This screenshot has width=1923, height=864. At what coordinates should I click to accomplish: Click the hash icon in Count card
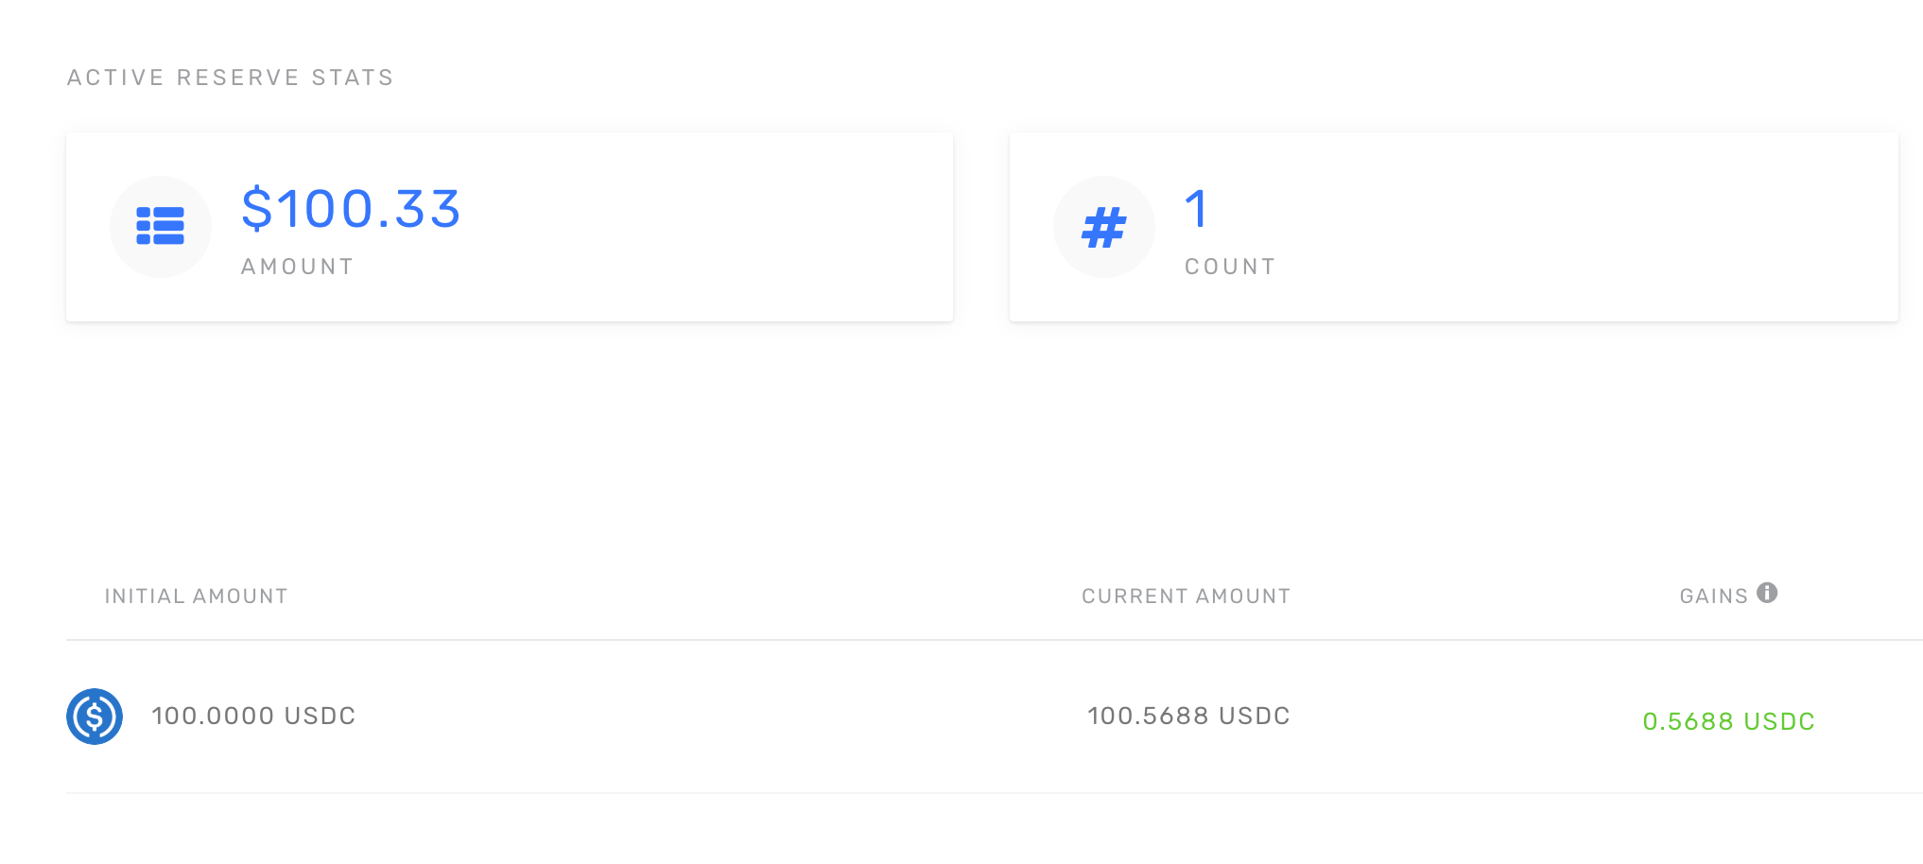coord(1103,228)
